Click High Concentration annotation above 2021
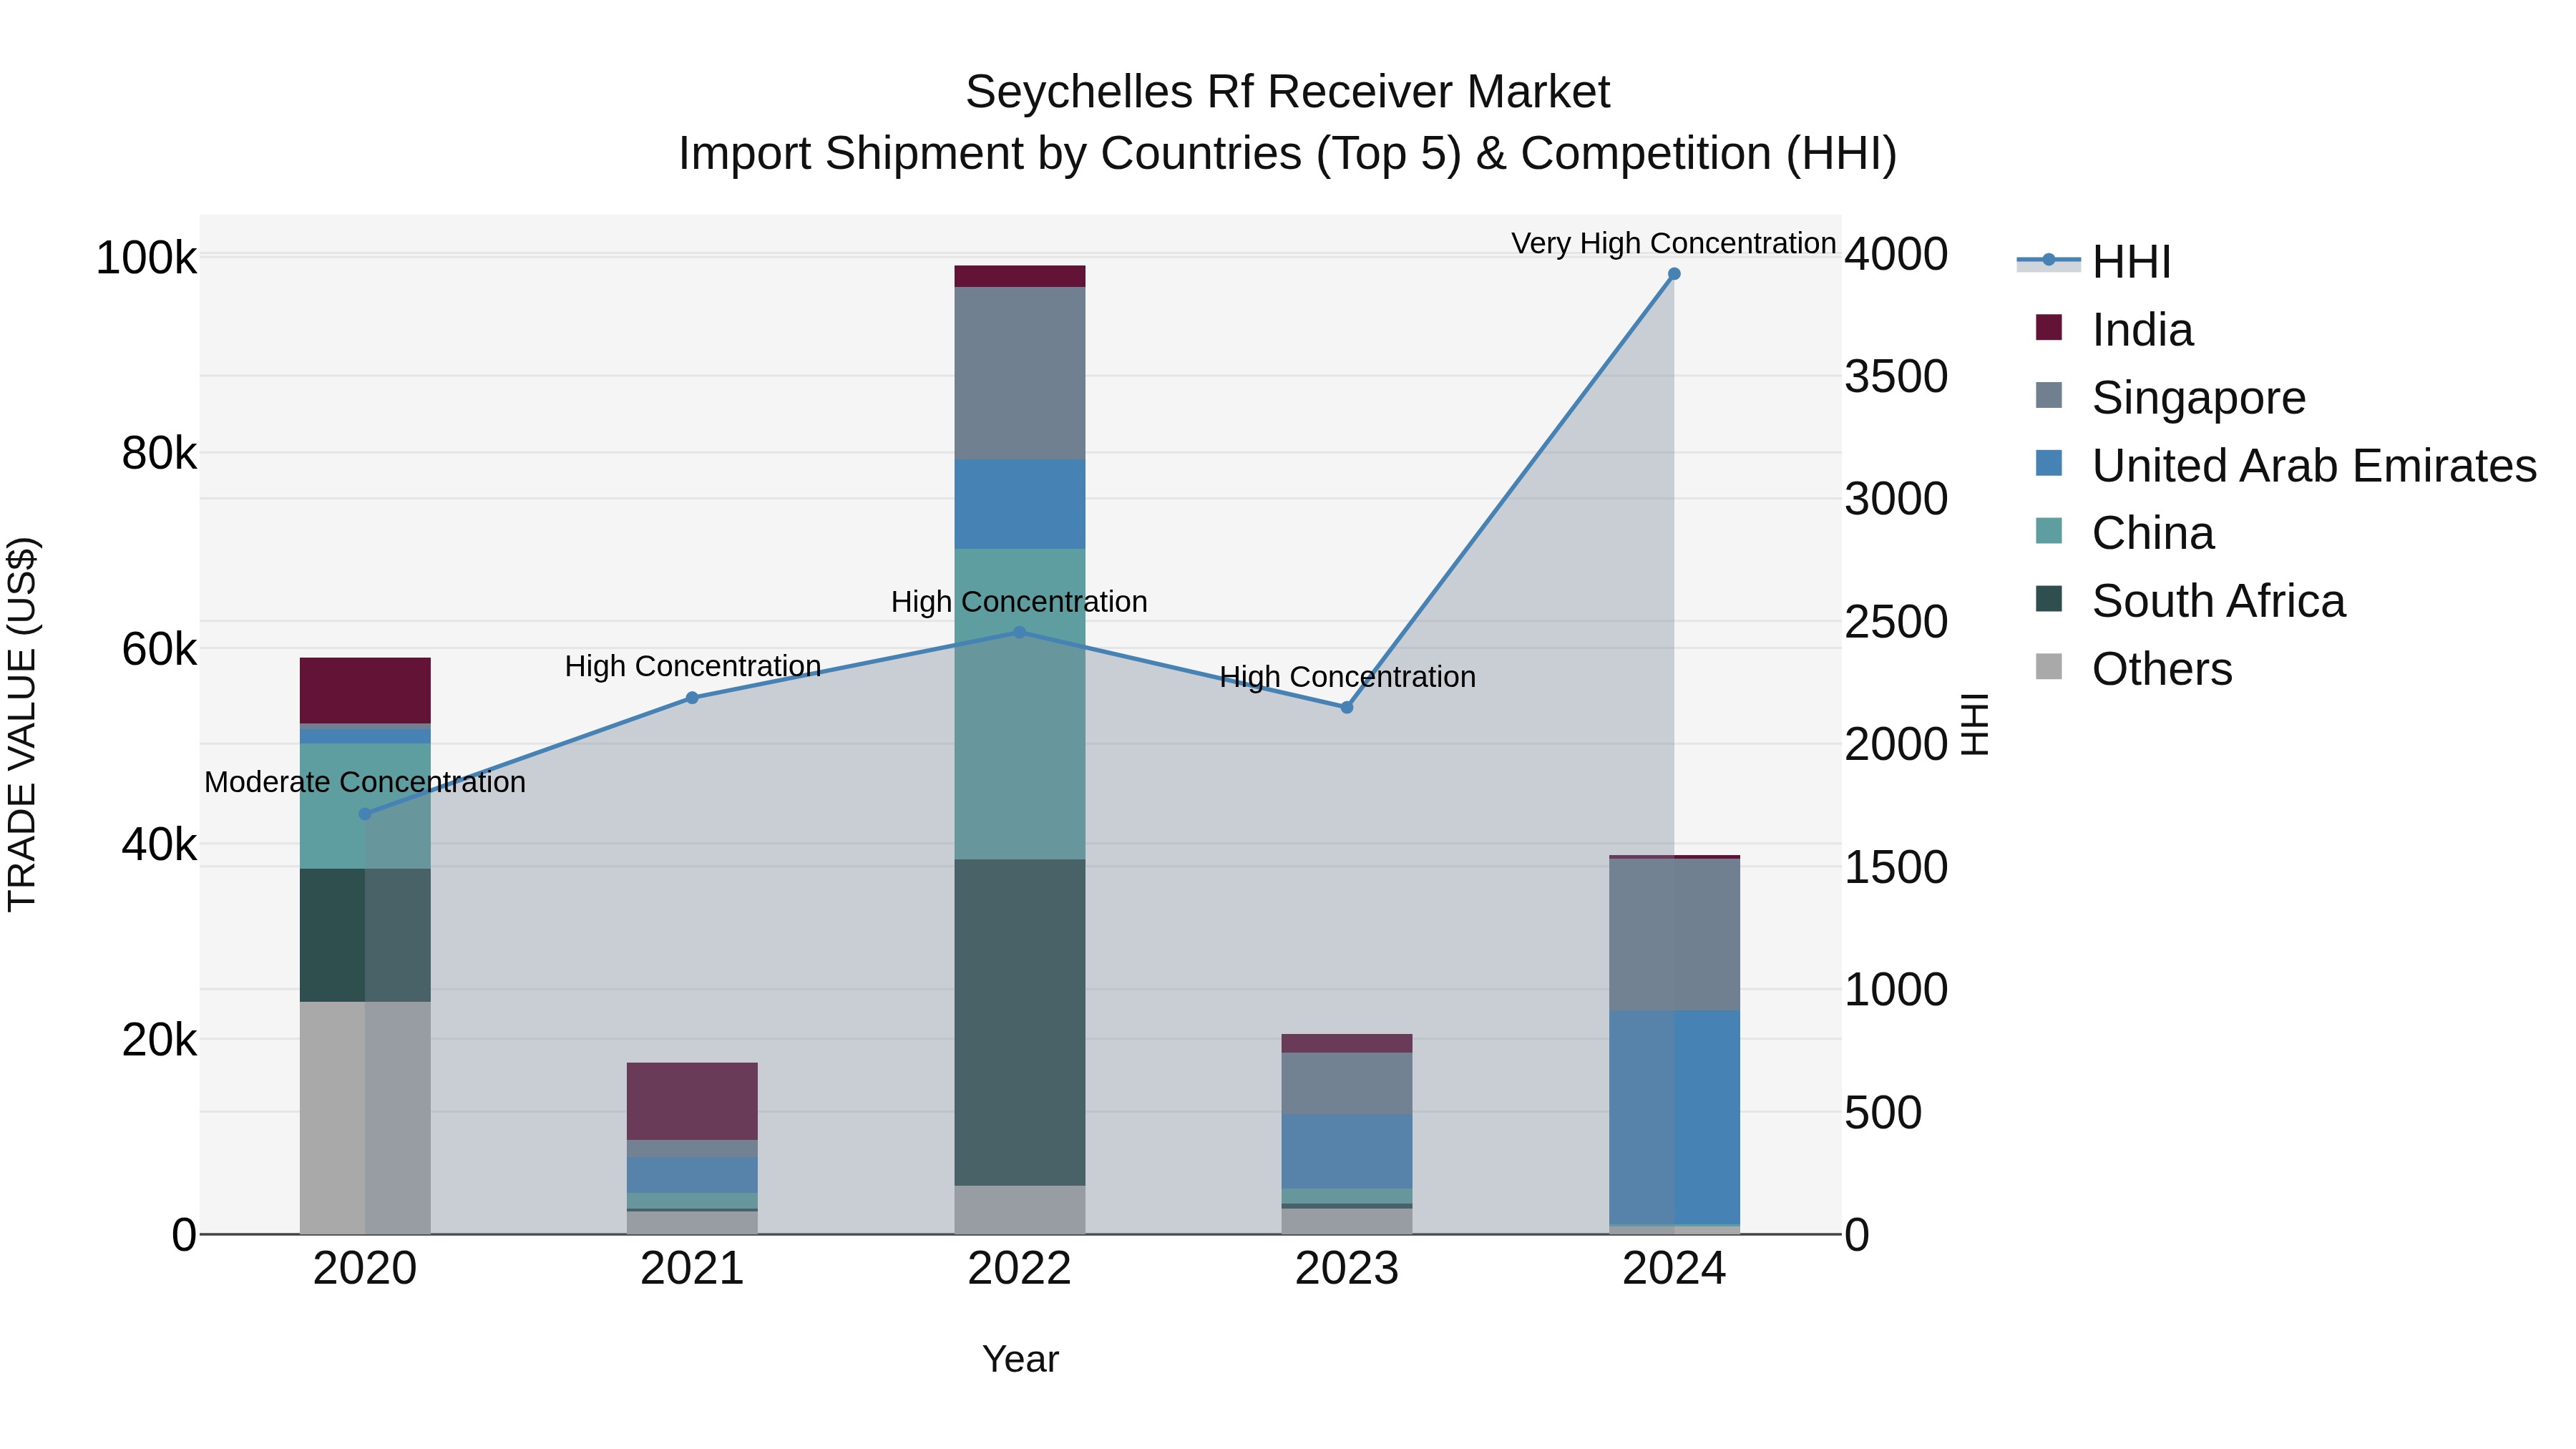 coord(693,666)
